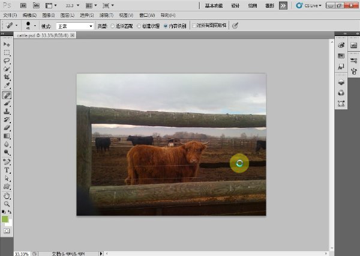Viewport: 360px width, 256px height.
Task: Select the Rectangular Marquee tool
Action: pos(7,53)
